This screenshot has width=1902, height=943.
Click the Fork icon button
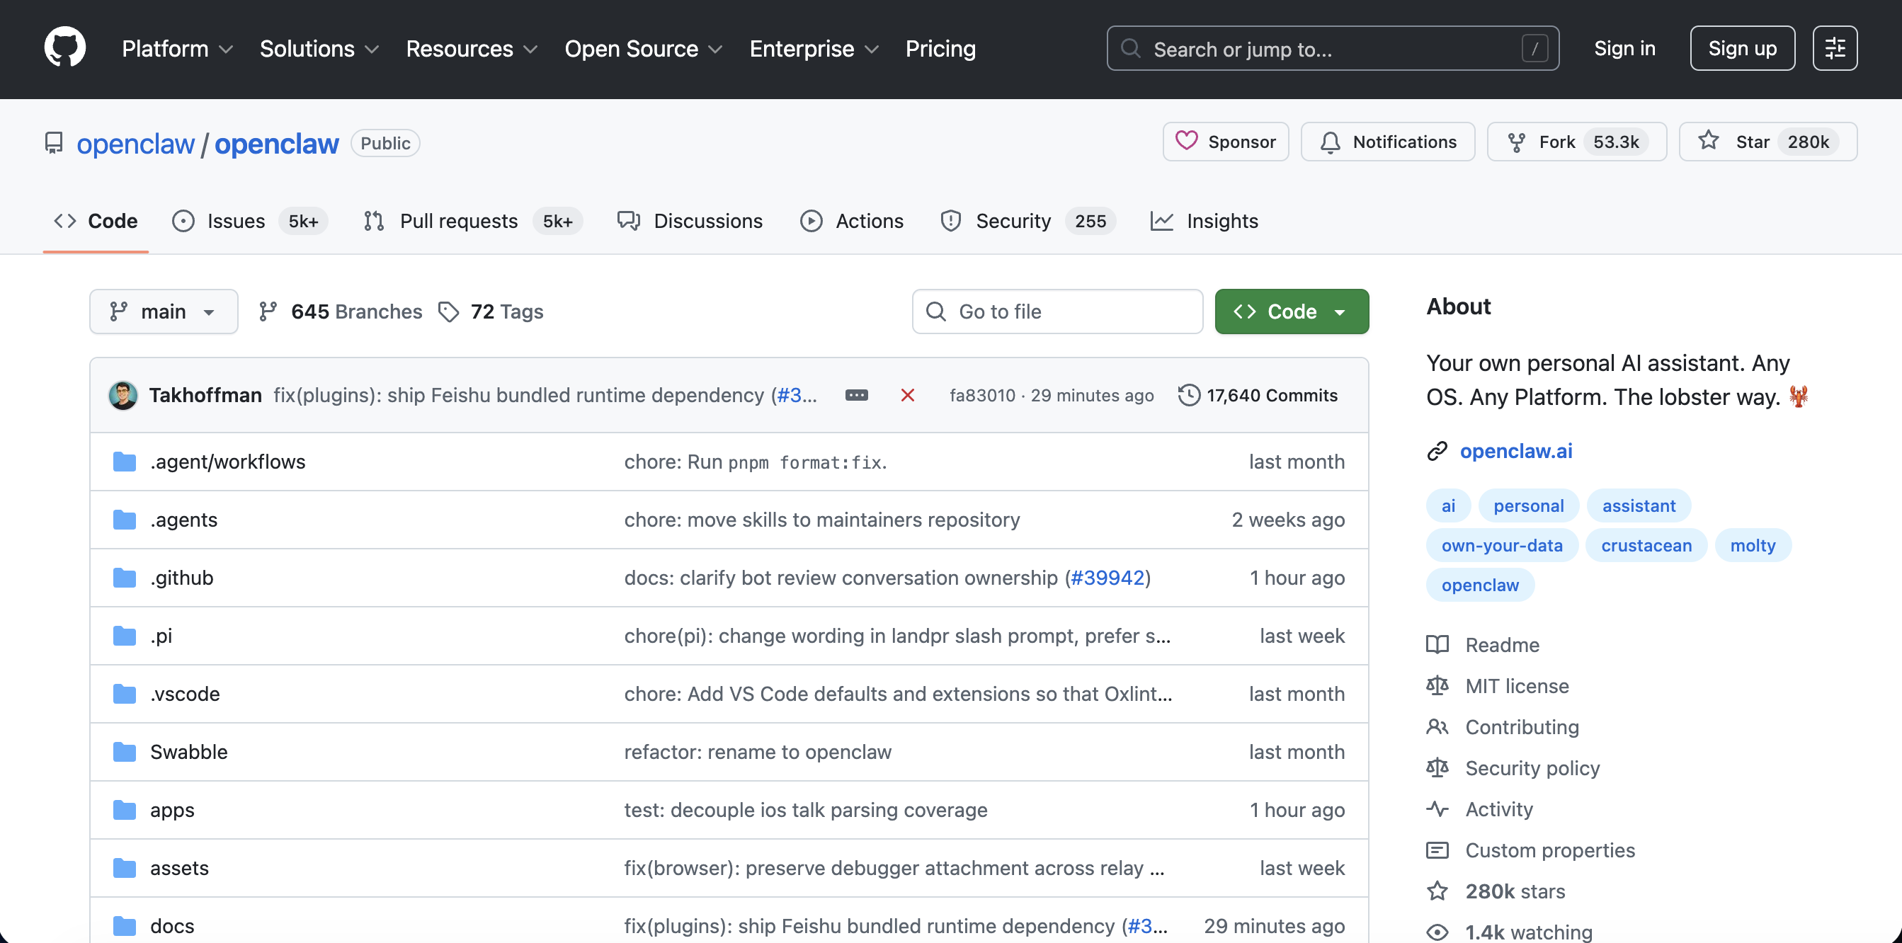click(x=1517, y=141)
